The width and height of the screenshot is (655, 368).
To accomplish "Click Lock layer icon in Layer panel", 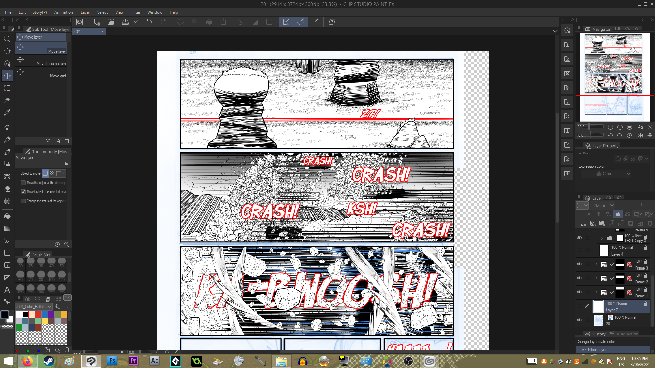I will point(618,214).
